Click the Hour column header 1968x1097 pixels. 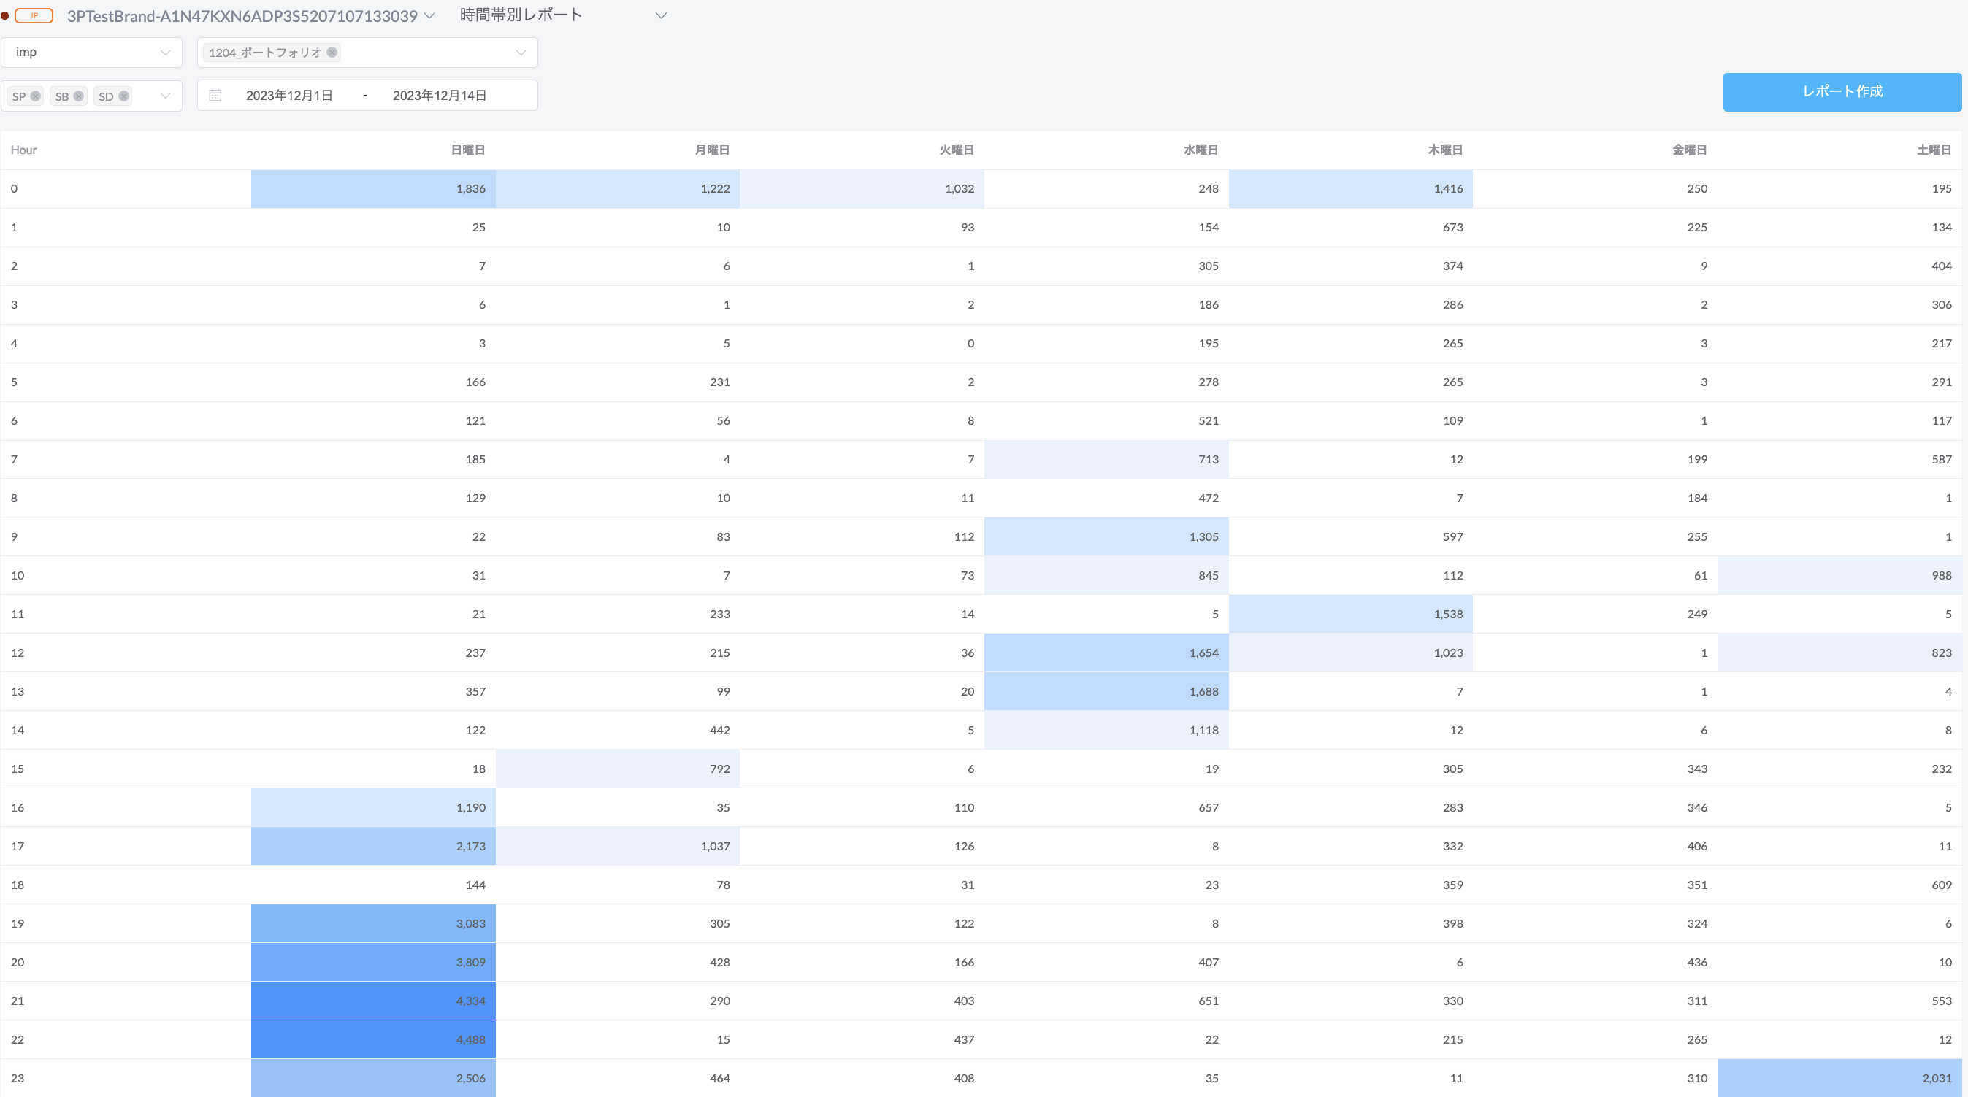23,150
